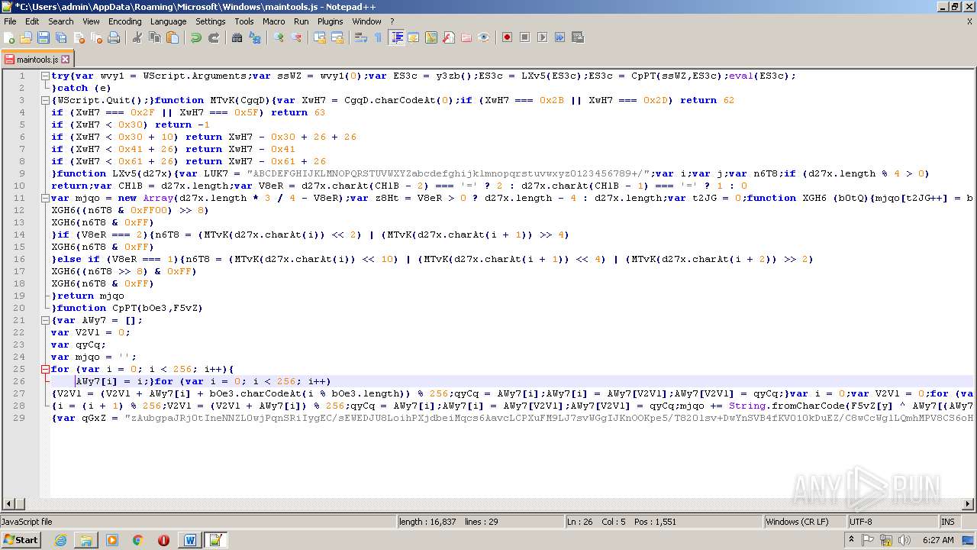Toggle synchronize vertical scrolling icon
Screen dimensions: 977x550
tap(320, 37)
